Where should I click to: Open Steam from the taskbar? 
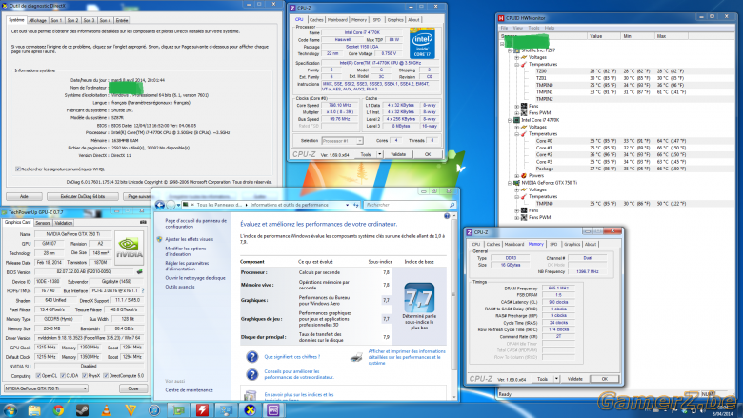point(83,410)
